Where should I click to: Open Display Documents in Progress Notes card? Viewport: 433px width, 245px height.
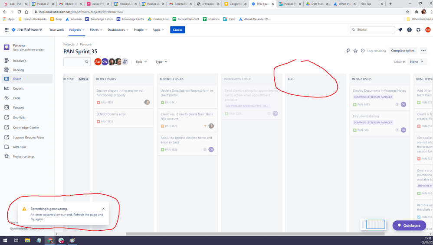pyautogui.click(x=380, y=97)
